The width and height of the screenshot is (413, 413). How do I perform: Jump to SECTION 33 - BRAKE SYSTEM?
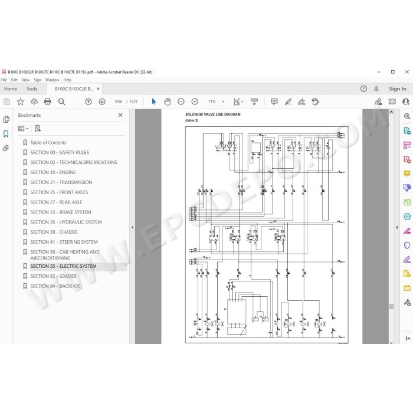(x=61, y=212)
